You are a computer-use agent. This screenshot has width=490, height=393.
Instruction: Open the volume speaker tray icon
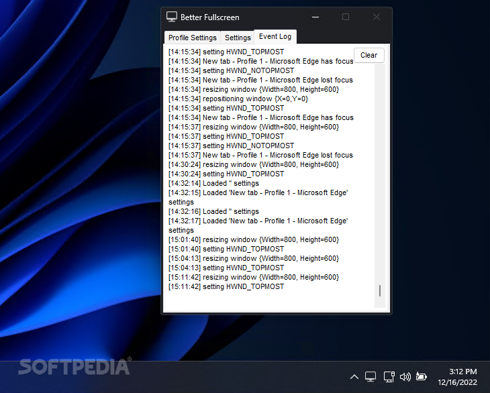(x=405, y=377)
